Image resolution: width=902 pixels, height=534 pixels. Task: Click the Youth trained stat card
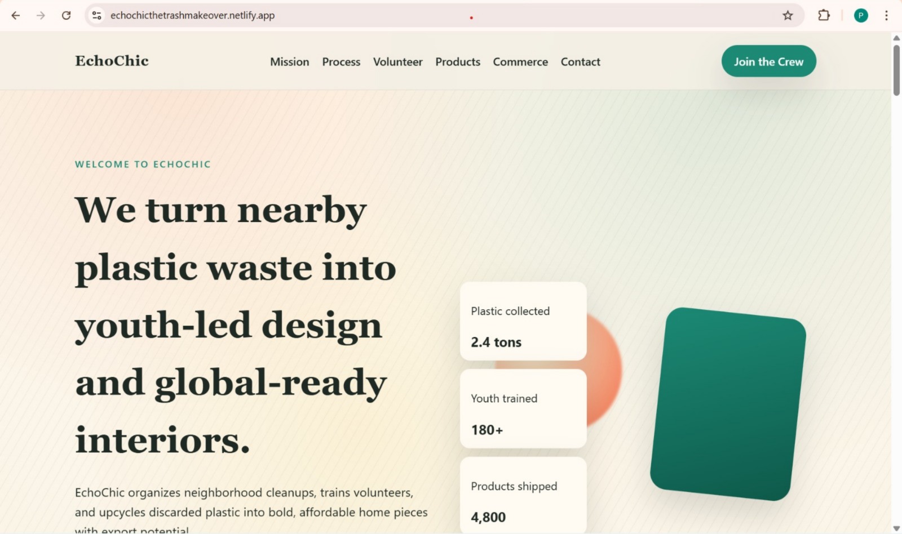point(523,409)
